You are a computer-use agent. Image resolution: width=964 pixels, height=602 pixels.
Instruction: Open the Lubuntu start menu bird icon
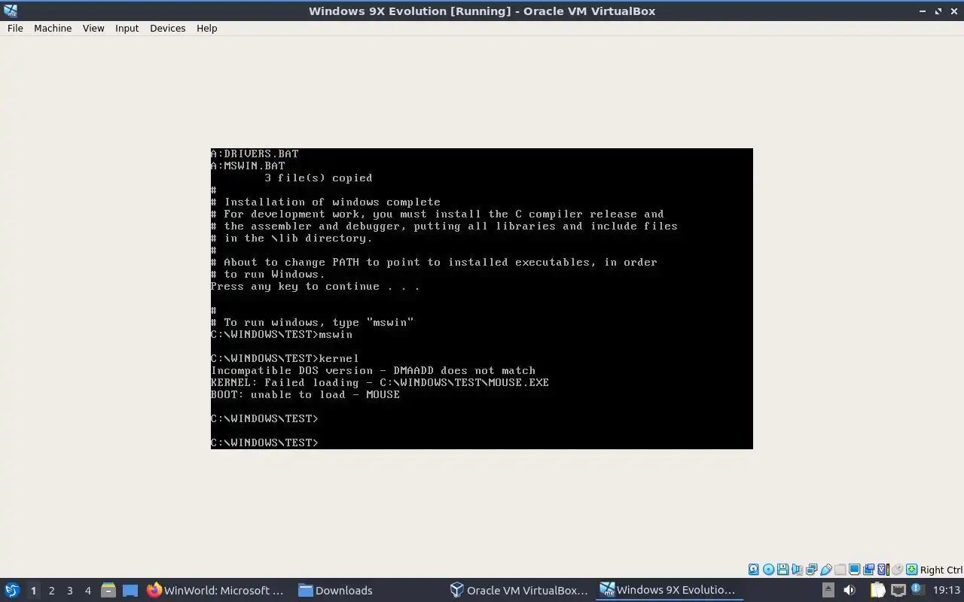point(11,590)
